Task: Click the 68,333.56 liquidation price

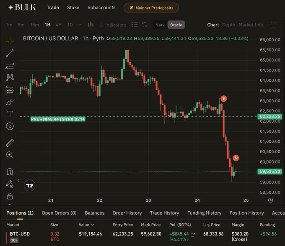Action: 213,234
